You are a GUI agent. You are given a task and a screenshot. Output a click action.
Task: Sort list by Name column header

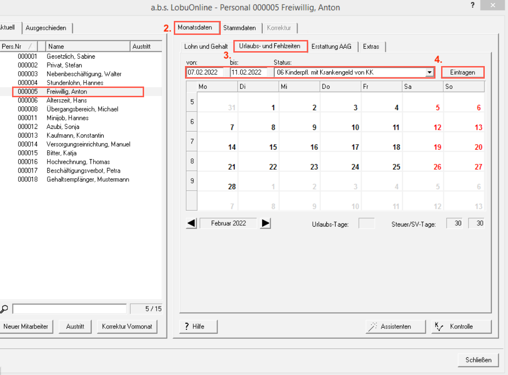87,46
